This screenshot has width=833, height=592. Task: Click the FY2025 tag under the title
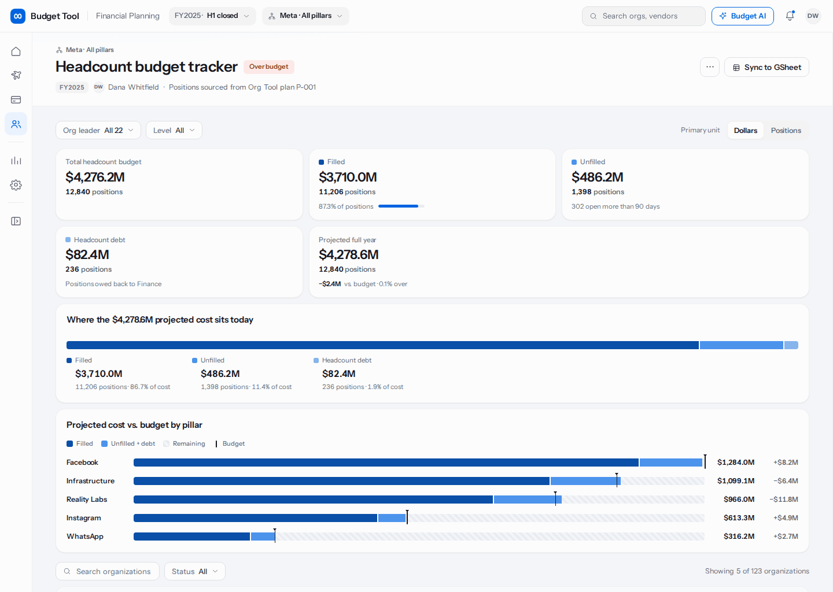[x=72, y=87]
